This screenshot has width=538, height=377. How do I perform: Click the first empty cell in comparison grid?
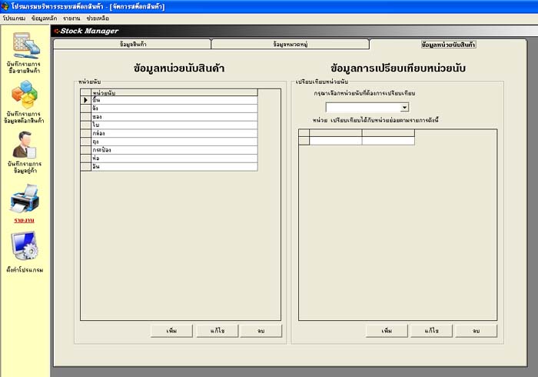click(x=335, y=141)
